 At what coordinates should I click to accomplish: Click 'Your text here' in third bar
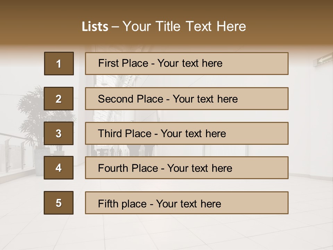(x=193, y=134)
